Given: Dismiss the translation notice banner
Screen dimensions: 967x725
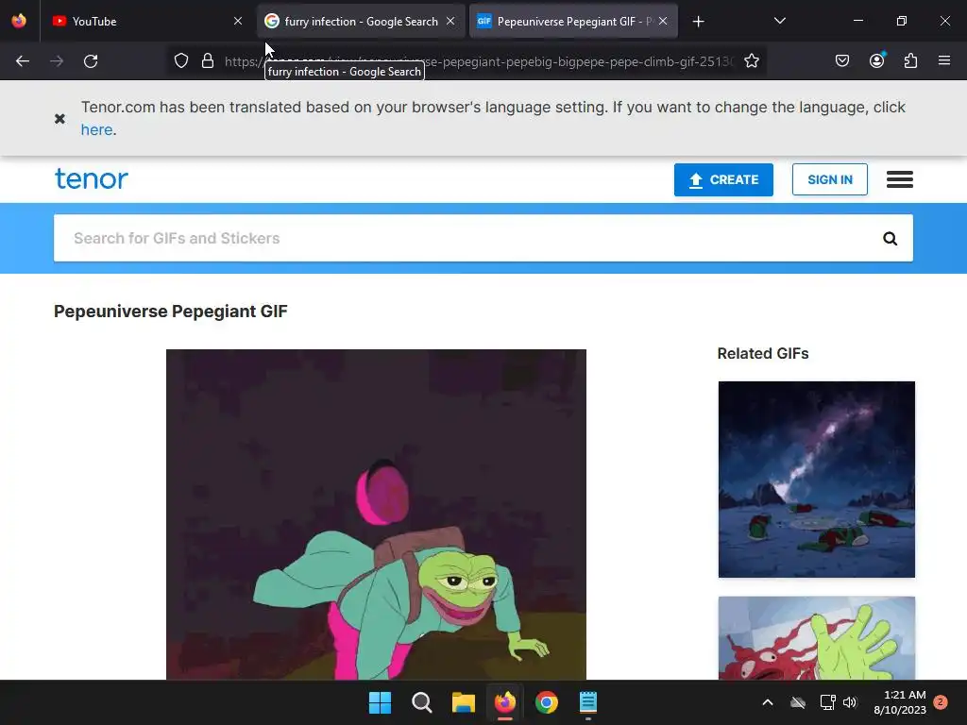Looking at the screenshot, I should (x=59, y=118).
